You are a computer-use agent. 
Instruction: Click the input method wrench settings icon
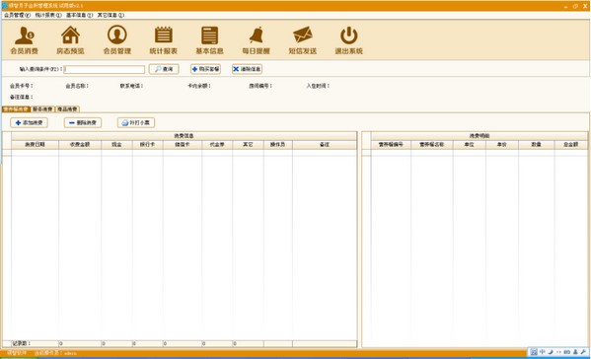point(583,352)
